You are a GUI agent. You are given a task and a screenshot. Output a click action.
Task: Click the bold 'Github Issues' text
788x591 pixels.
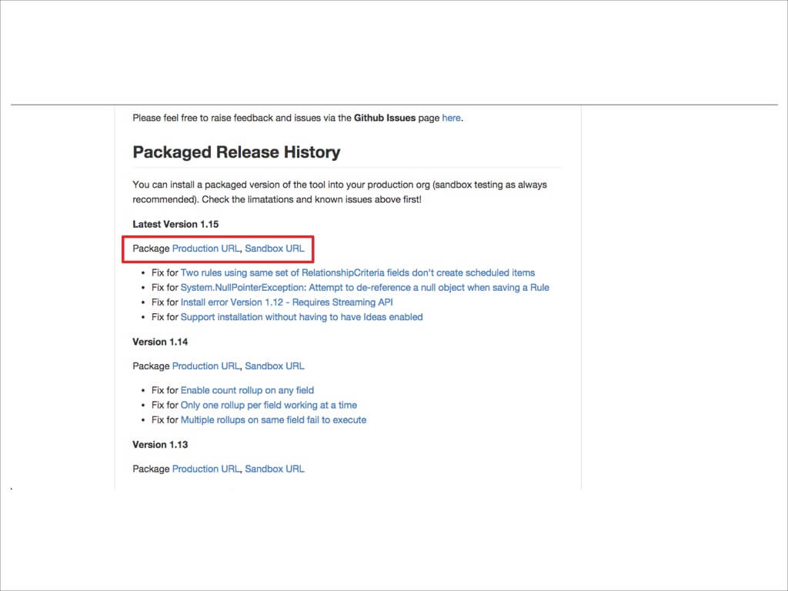click(x=385, y=118)
